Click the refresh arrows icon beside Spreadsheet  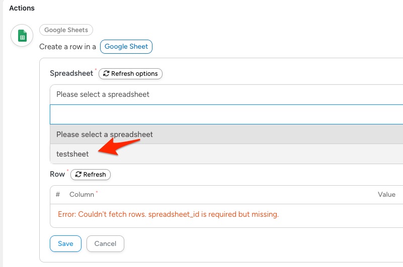(x=106, y=74)
